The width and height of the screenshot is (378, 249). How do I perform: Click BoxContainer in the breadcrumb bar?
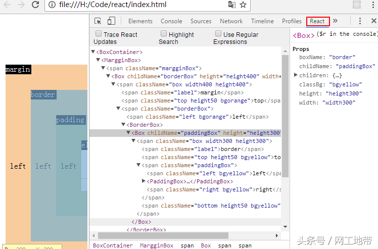coord(113,245)
